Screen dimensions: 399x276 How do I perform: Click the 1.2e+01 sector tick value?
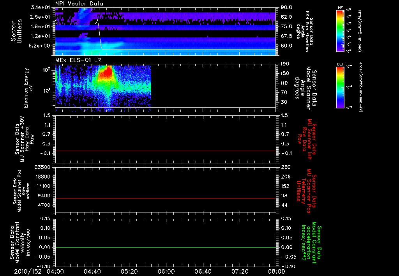coord(41,36)
